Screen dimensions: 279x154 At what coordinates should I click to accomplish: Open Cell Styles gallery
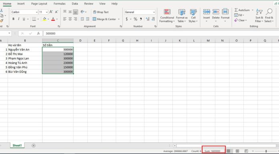pos(193,16)
